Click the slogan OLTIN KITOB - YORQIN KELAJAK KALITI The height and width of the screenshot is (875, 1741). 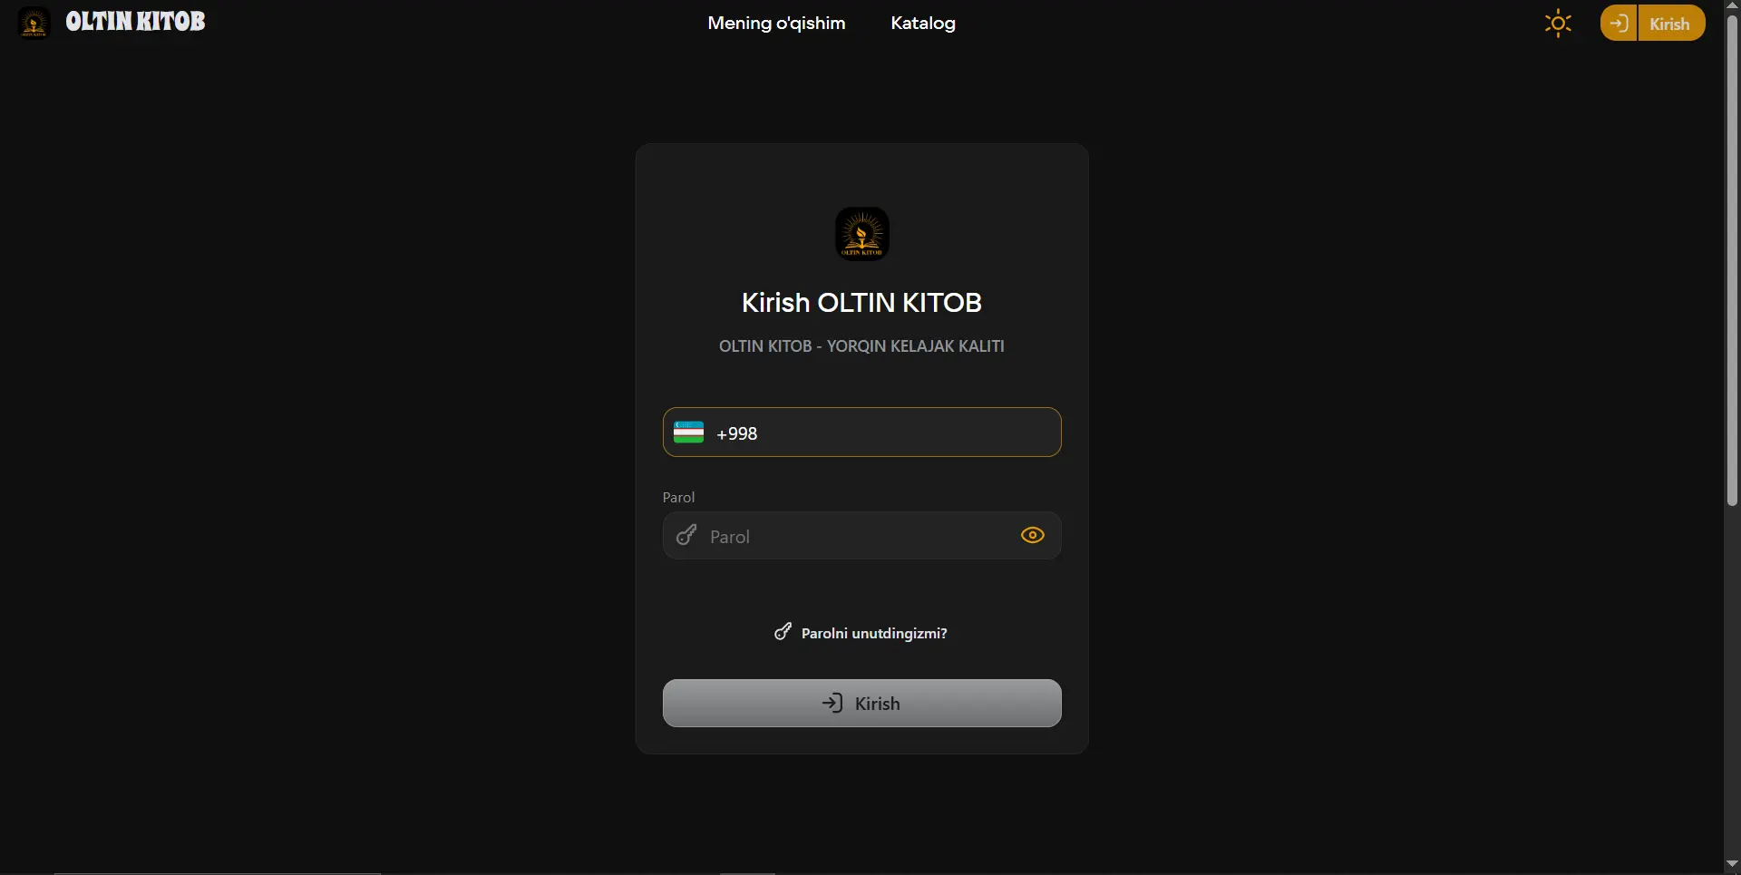coord(861,345)
